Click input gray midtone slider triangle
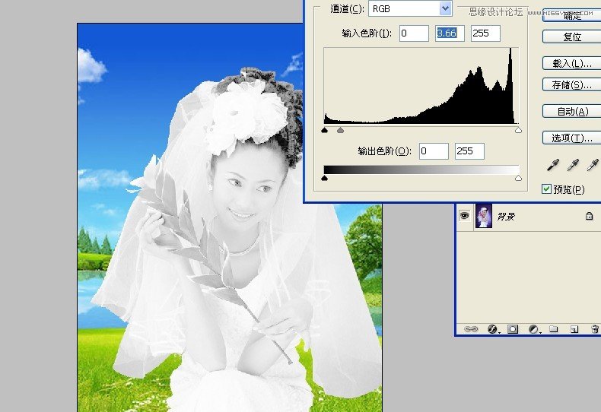Image resolution: width=601 pixels, height=412 pixels. 340,130
